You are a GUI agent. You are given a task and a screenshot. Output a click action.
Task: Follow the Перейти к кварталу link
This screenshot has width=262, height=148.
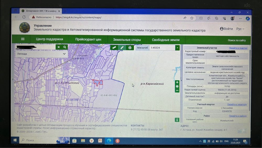237,104
